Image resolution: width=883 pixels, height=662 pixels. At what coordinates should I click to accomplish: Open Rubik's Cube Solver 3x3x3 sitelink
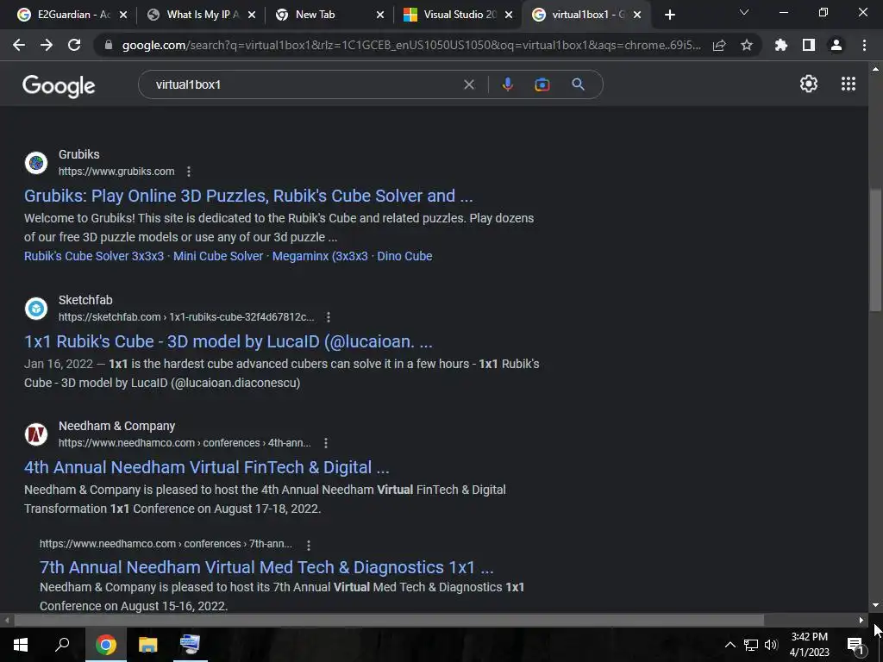(94, 256)
